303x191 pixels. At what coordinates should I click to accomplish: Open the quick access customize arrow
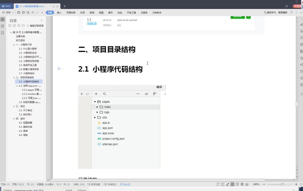click(x=42, y=12)
